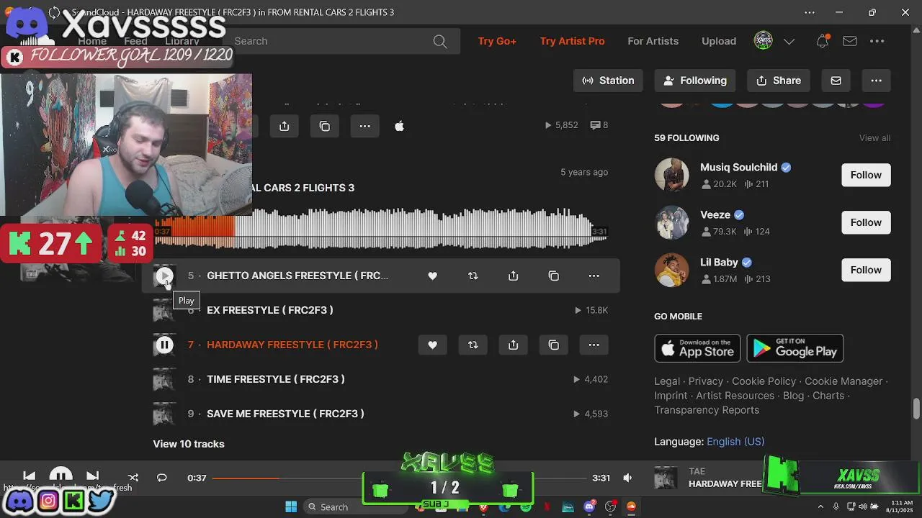Screen dimensions: 922x518
Task: Open the messages envelope in header
Action: (x=850, y=41)
